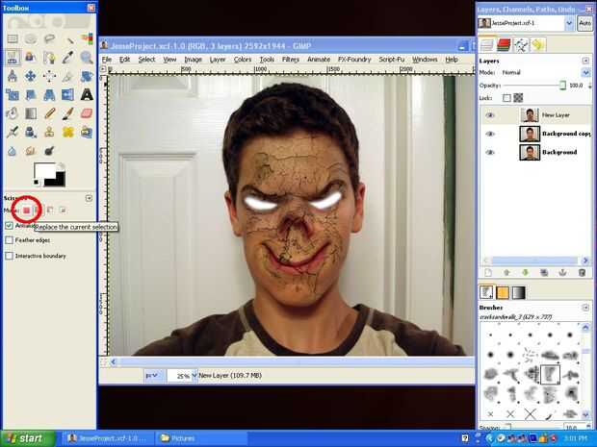Click the Auto button

pos(584,23)
